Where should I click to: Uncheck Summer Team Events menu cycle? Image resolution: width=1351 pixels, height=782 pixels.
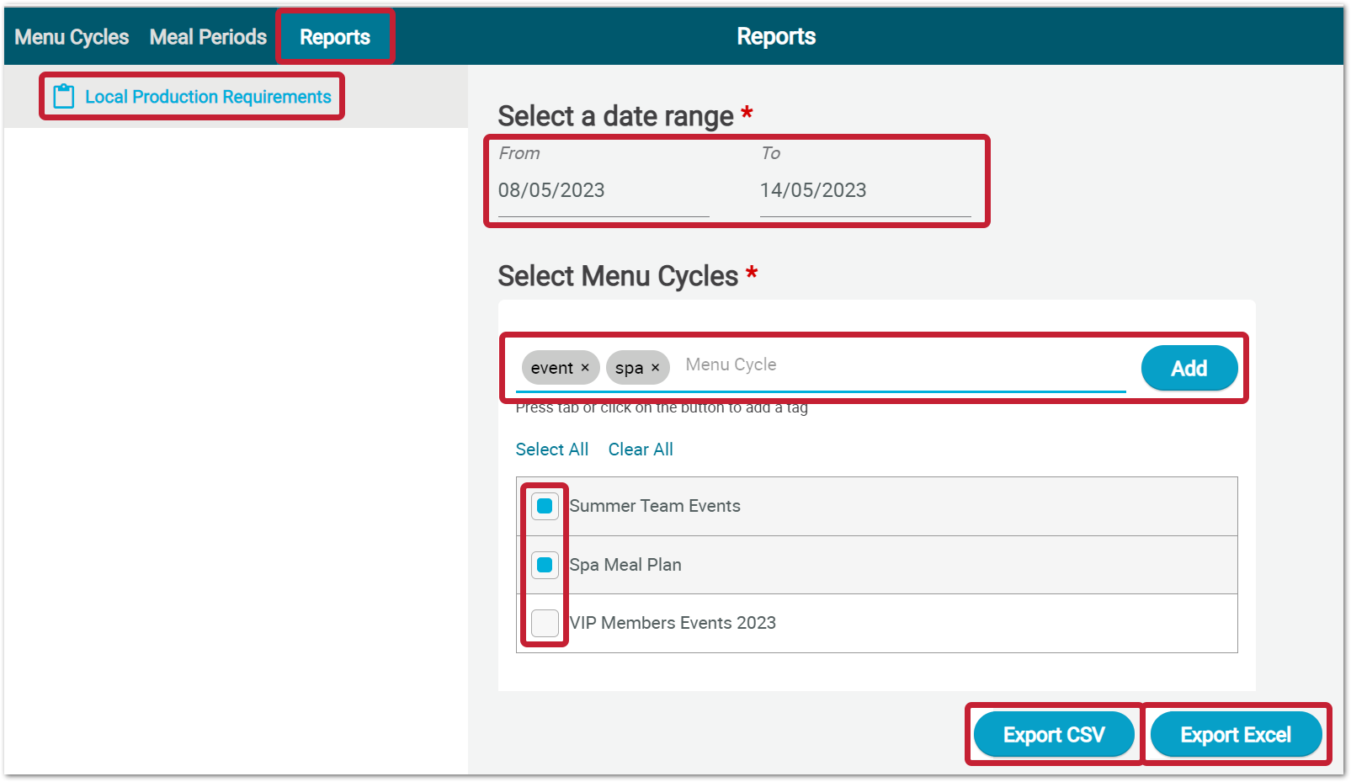545,506
